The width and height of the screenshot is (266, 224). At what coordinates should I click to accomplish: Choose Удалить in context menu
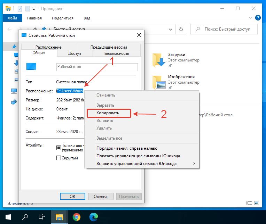click(x=142, y=128)
